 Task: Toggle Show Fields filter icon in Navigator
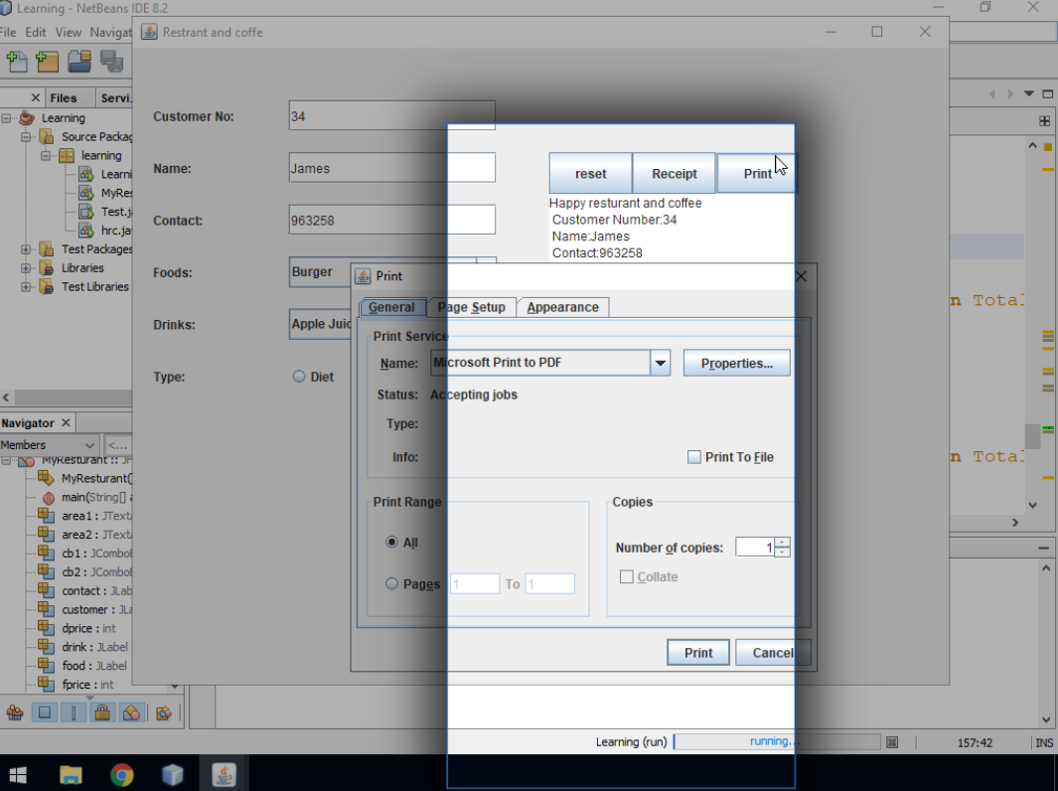point(45,712)
